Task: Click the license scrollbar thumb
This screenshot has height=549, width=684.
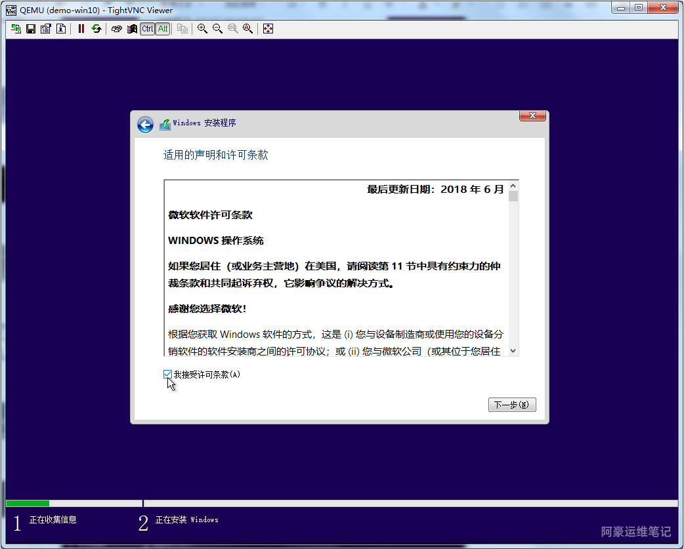Action: pyautogui.click(x=513, y=197)
